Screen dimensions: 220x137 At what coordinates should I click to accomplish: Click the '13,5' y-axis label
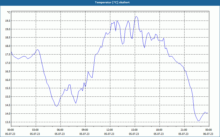point(8,122)
